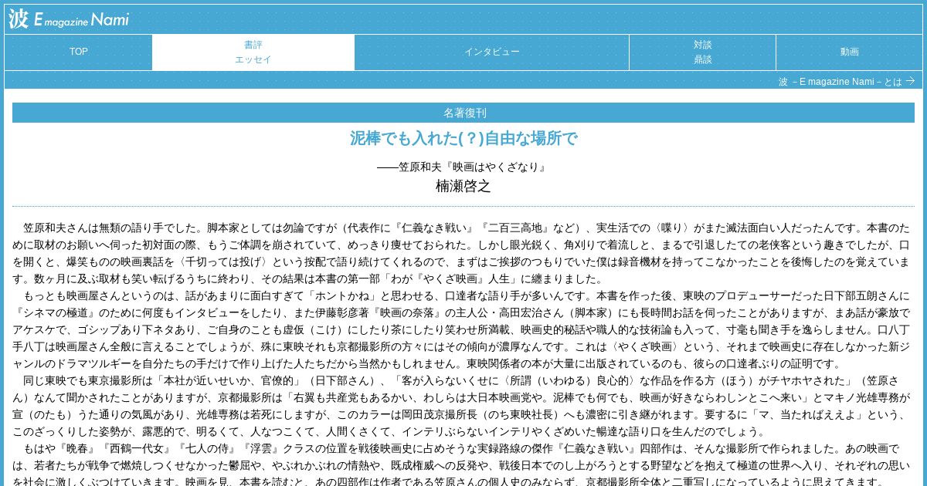Go to the 動画 tab
The height and width of the screenshot is (486, 927).
849,52
